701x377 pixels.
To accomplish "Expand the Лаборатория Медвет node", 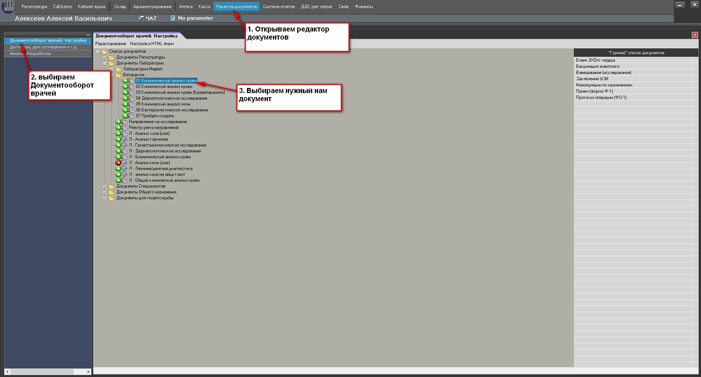I will 112,69.
